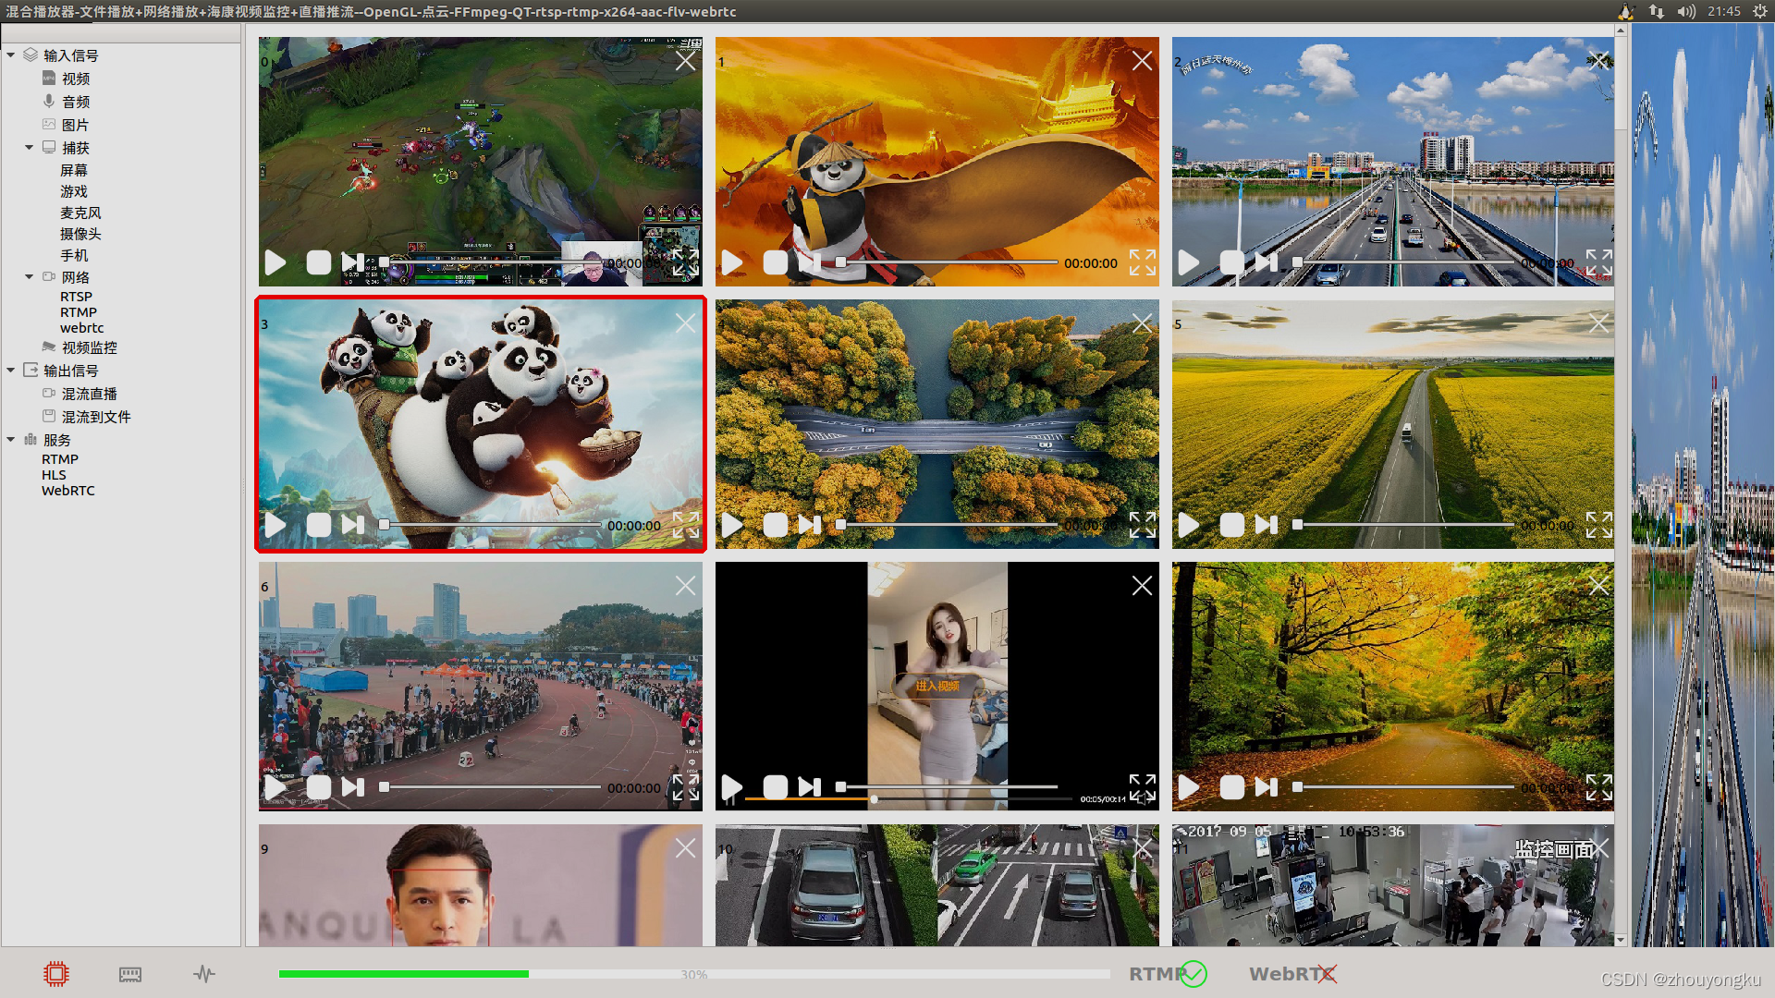Open system volume icon in top bar

tap(1686, 11)
